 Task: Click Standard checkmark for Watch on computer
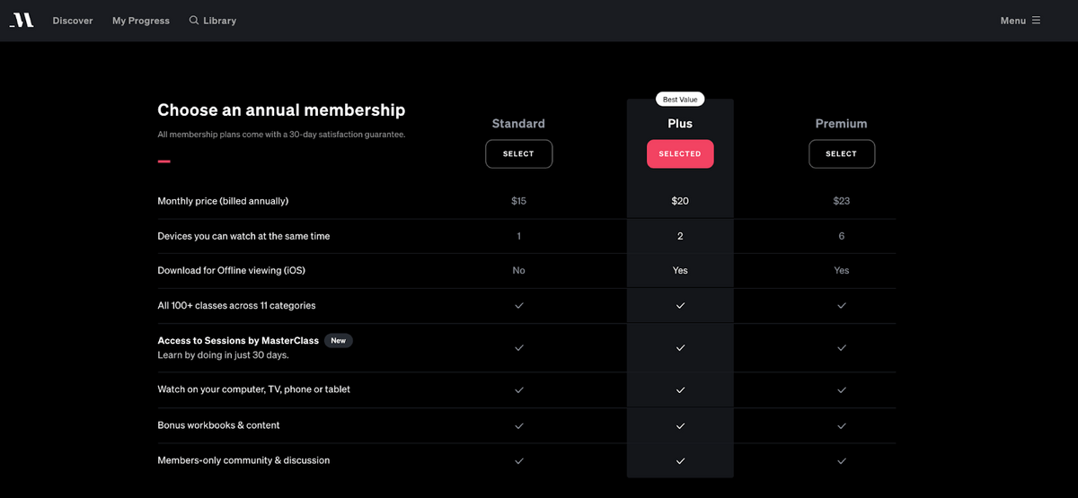point(518,390)
